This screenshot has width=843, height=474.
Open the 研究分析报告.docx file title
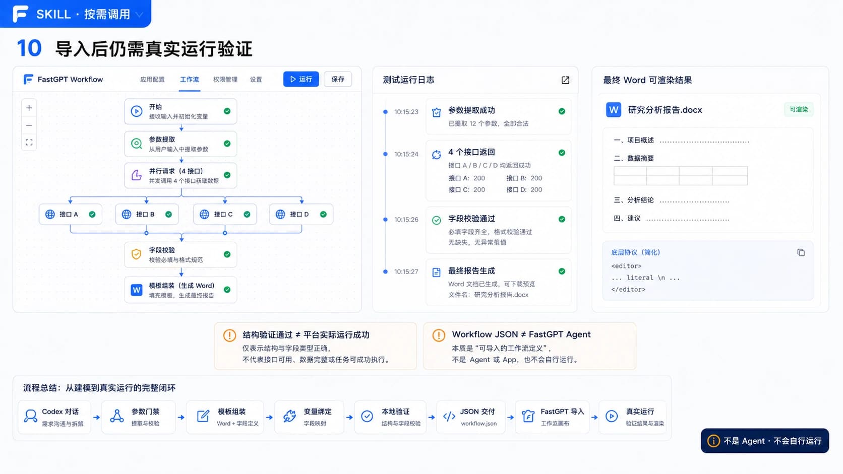point(665,110)
